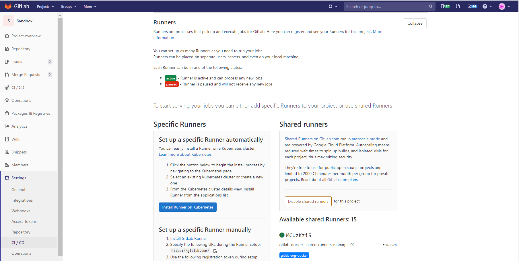
Task: Open Settings Repository submenu item
Action: tap(21, 232)
